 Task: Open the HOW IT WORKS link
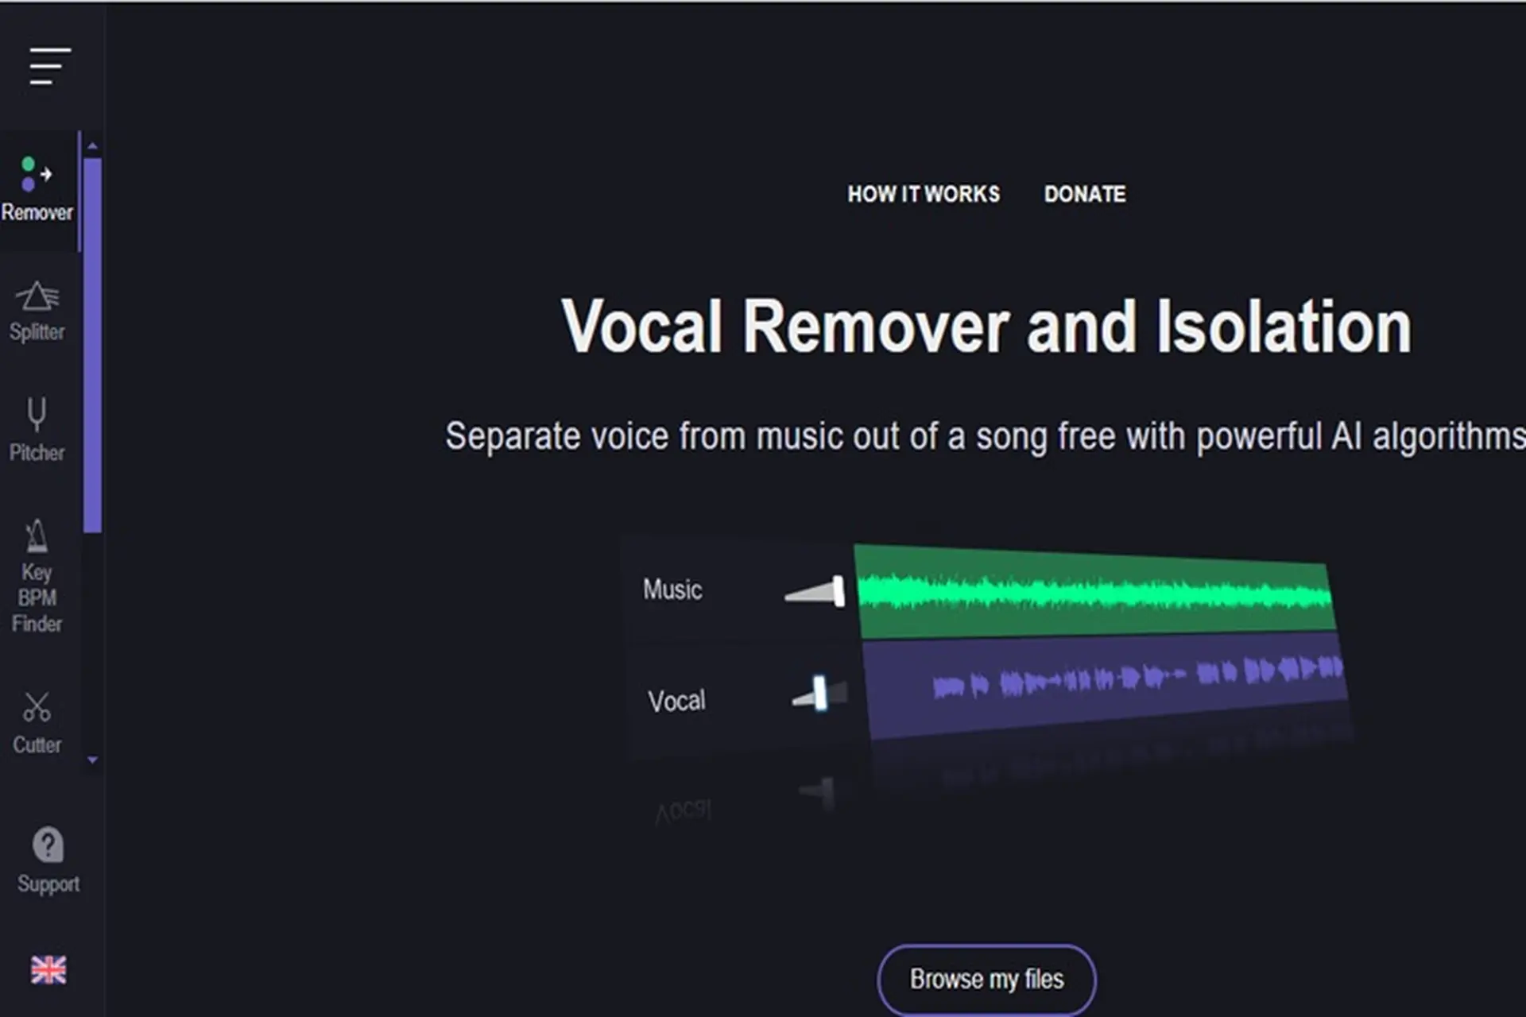point(924,195)
